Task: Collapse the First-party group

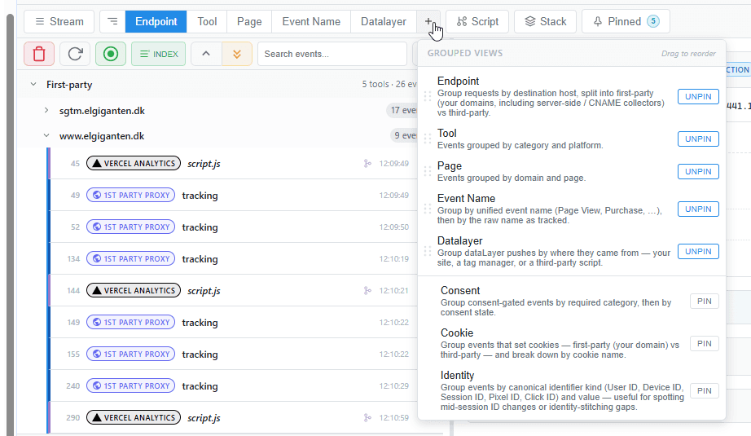Action: coord(33,84)
